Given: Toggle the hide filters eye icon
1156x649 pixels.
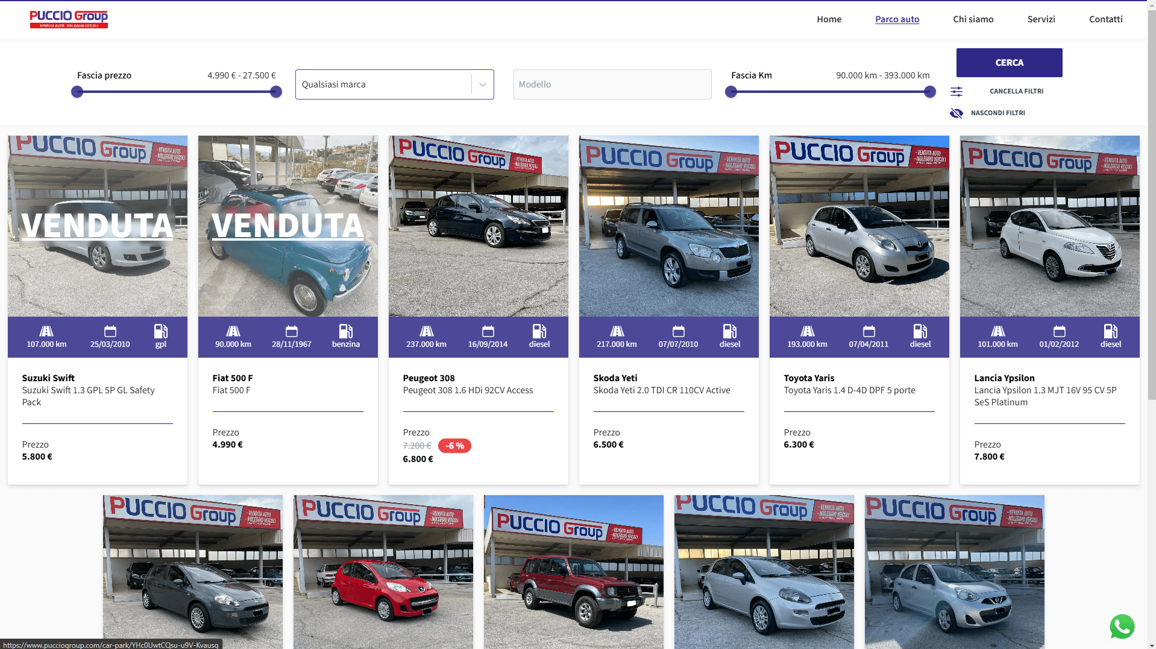Looking at the screenshot, I should coord(957,113).
